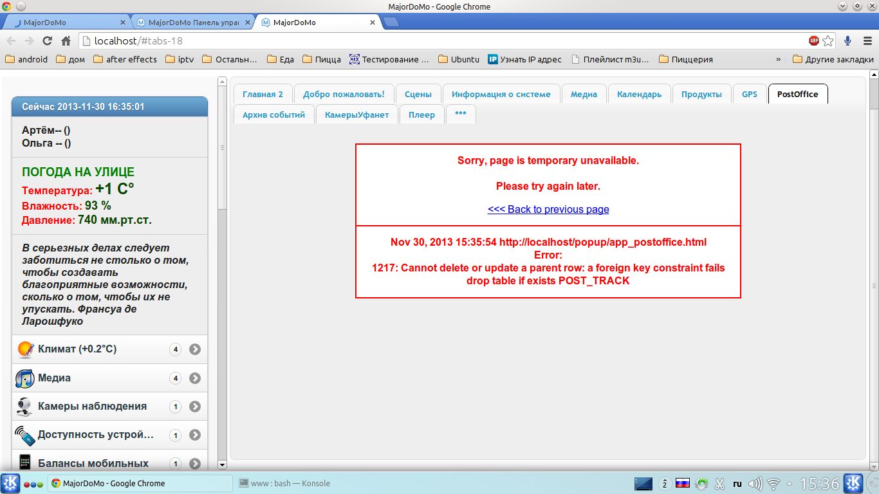Screen dimensions: 879x494
Task: Switch to the MajorDoMo Панель управления browser tab
Action: click(x=194, y=23)
